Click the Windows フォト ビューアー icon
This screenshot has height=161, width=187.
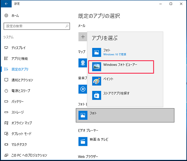point(97,67)
